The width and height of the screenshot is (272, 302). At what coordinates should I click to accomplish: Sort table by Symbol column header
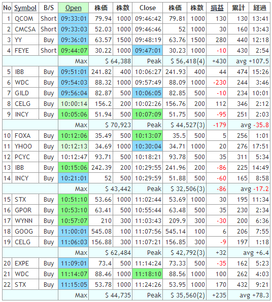tap(25, 8)
